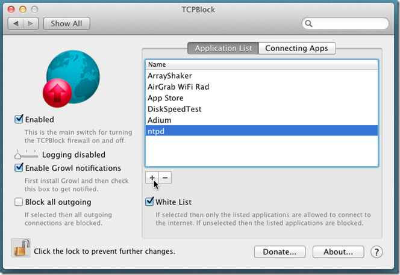Click the forward navigation arrow
The image size is (400, 275).
[x=31, y=23]
